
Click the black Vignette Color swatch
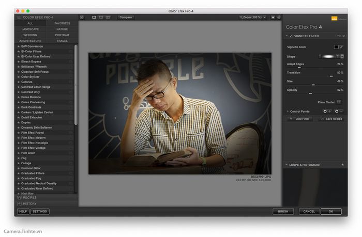(x=336, y=47)
